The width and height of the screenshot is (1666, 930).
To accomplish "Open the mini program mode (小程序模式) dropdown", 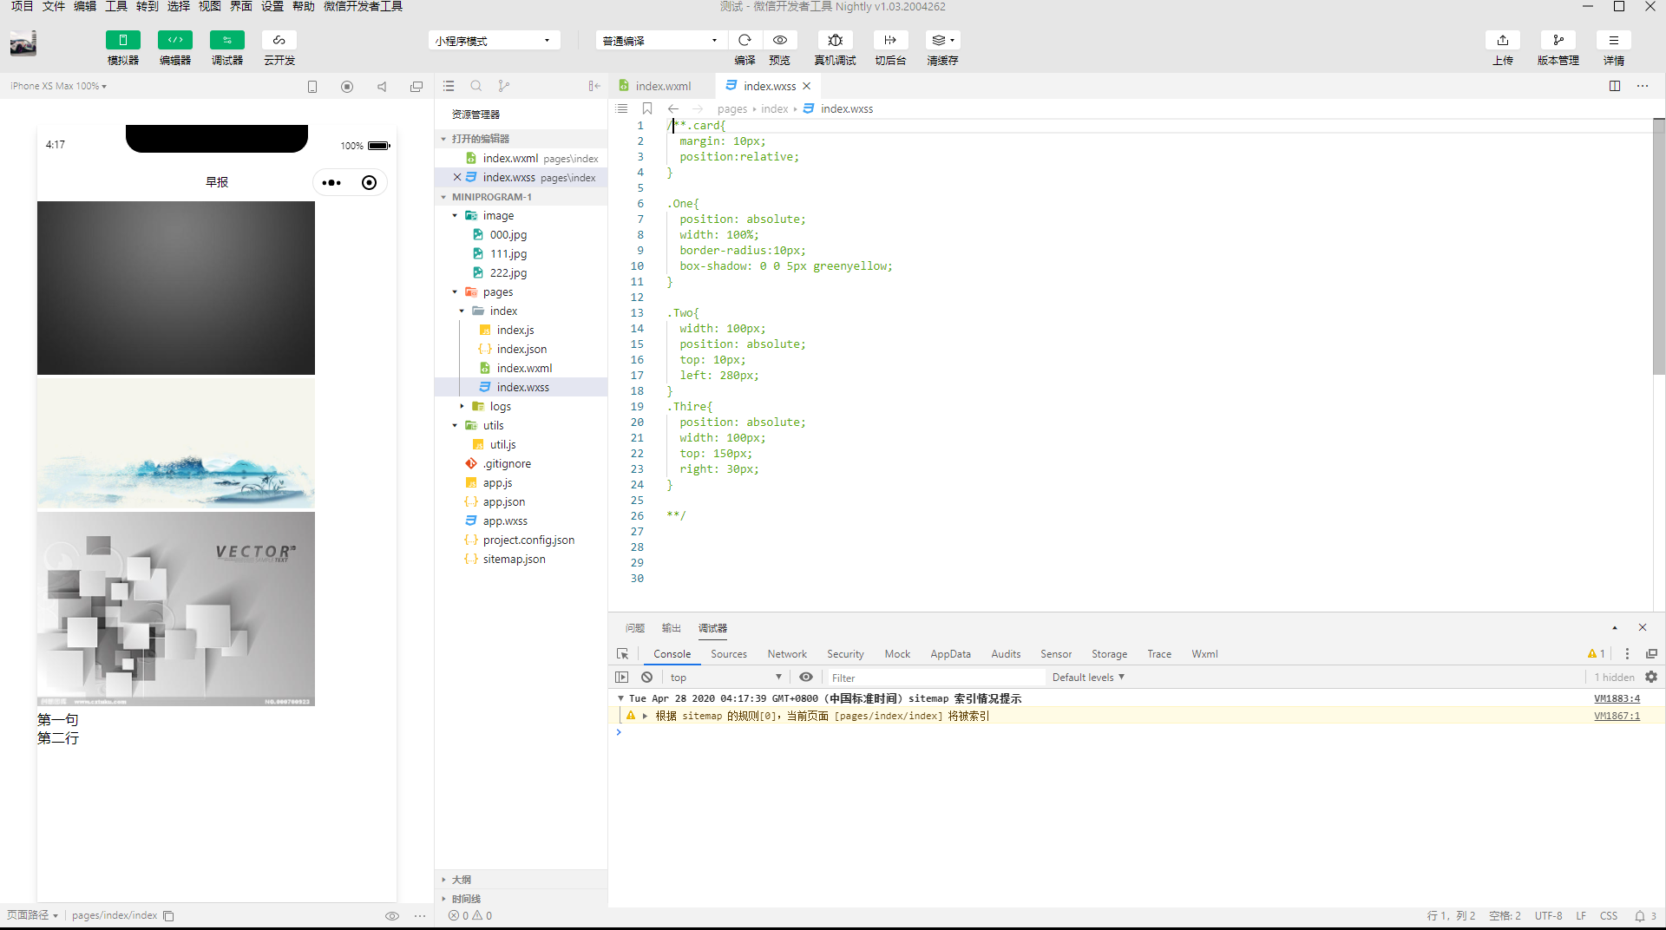I will (x=494, y=41).
